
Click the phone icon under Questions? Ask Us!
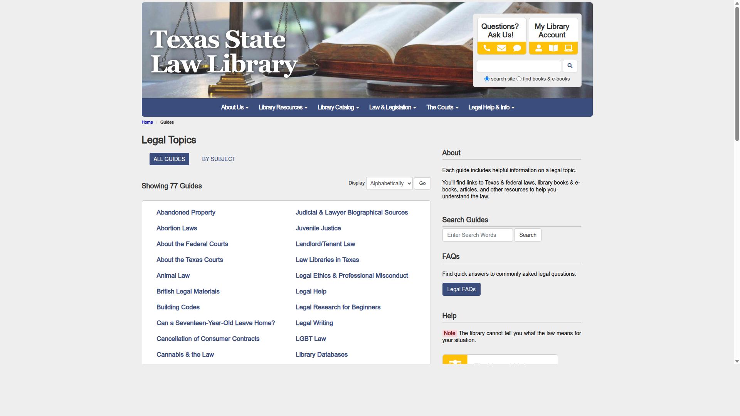(487, 48)
